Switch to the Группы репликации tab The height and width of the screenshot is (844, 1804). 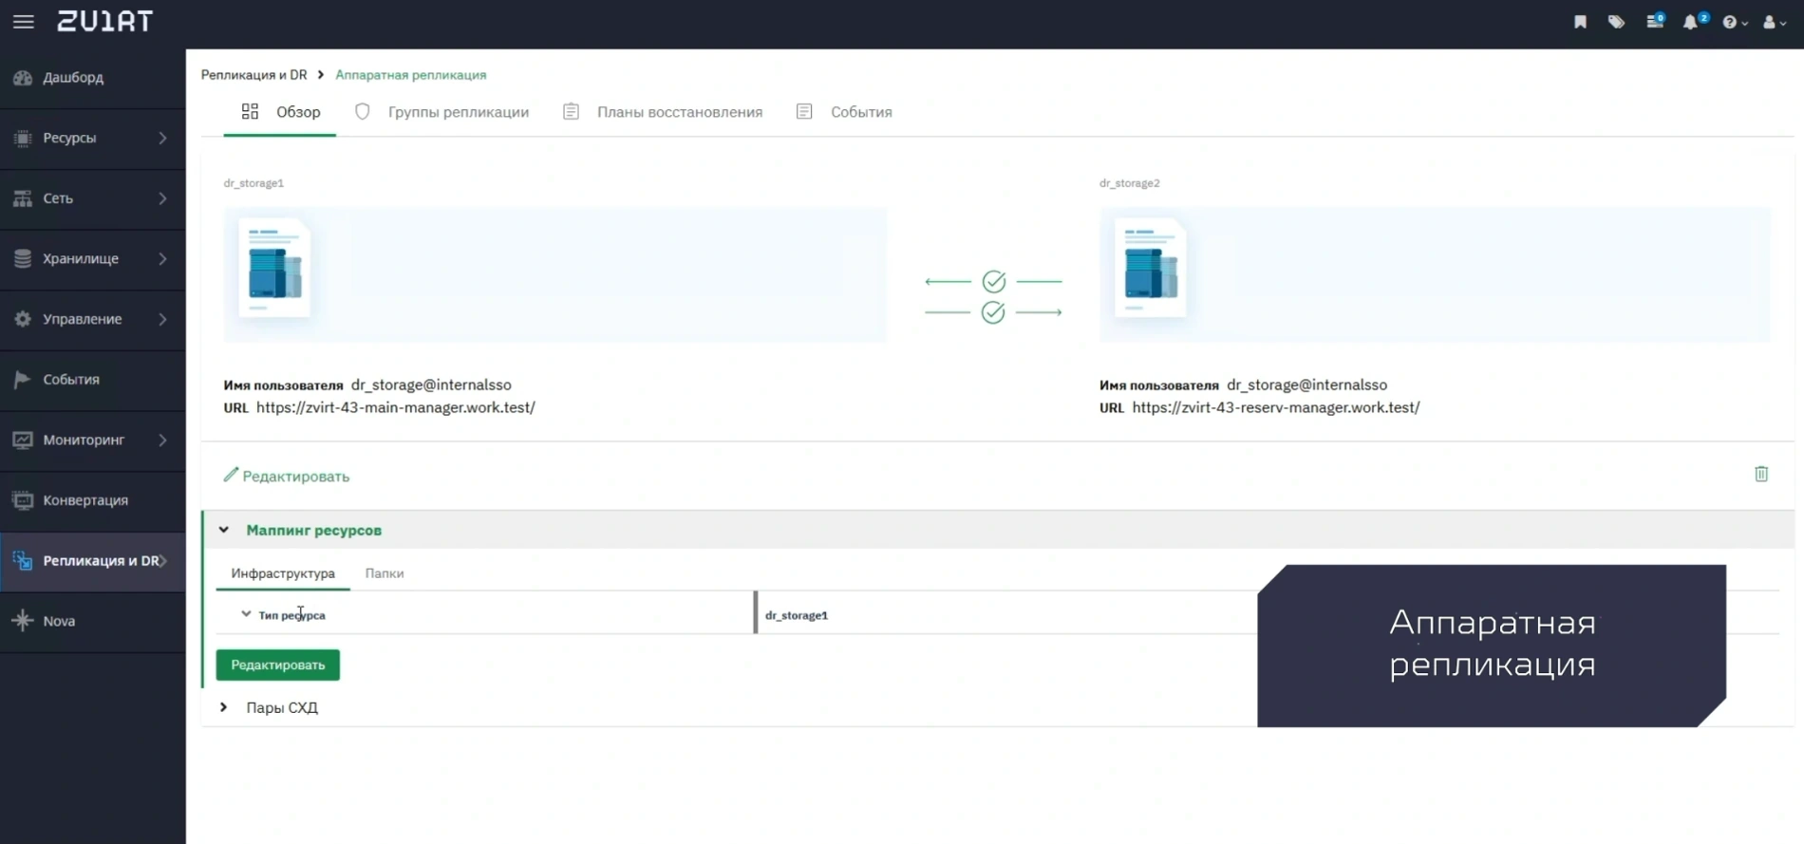pyautogui.click(x=442, y=112)
